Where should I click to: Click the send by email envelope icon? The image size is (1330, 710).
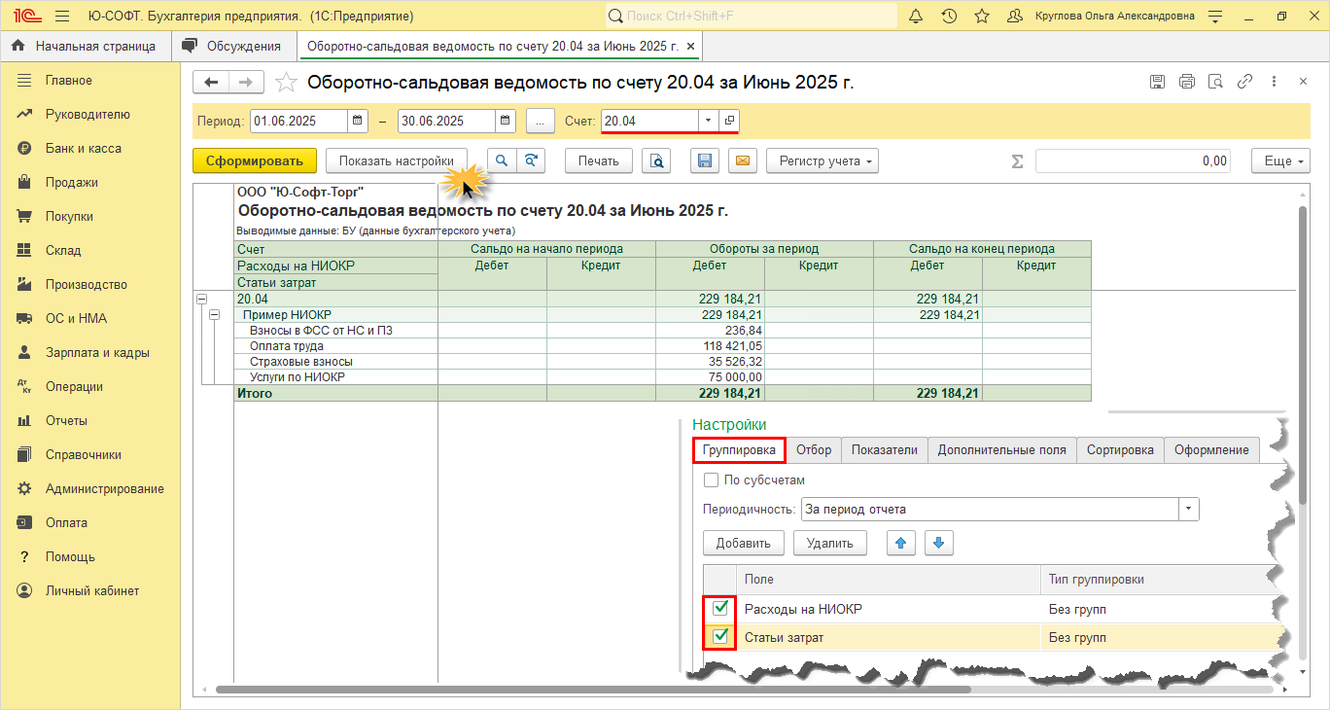pyautogui.click(x=743, y=161)
